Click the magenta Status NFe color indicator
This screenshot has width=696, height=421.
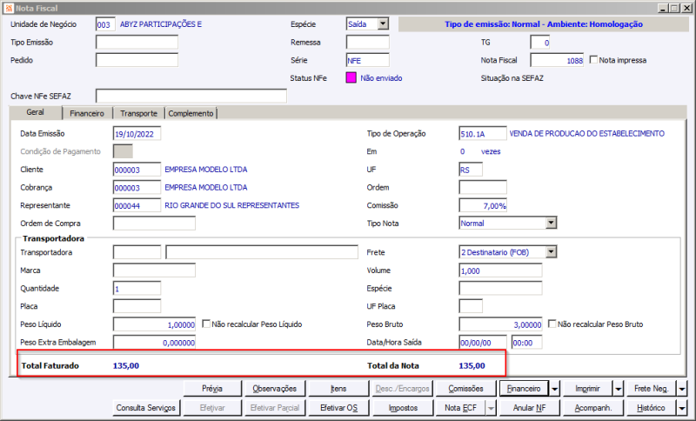click(x=351, y=78)
